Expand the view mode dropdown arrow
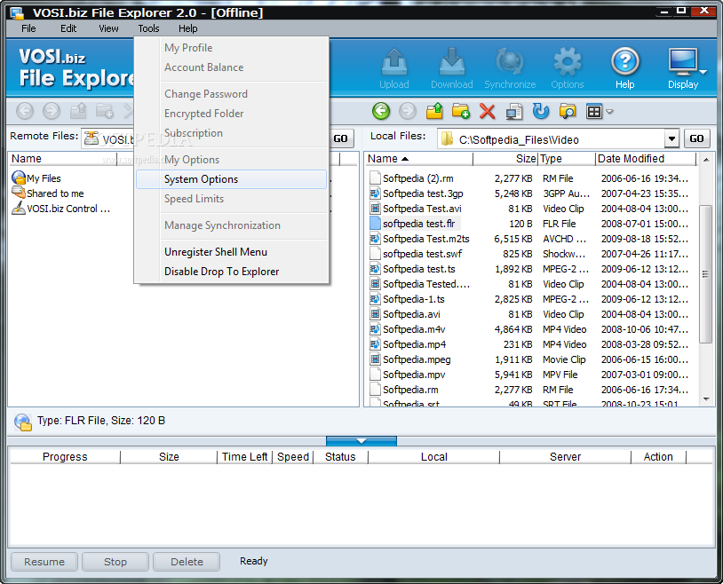This screenshot has height=584, width=723. point(609,112)
